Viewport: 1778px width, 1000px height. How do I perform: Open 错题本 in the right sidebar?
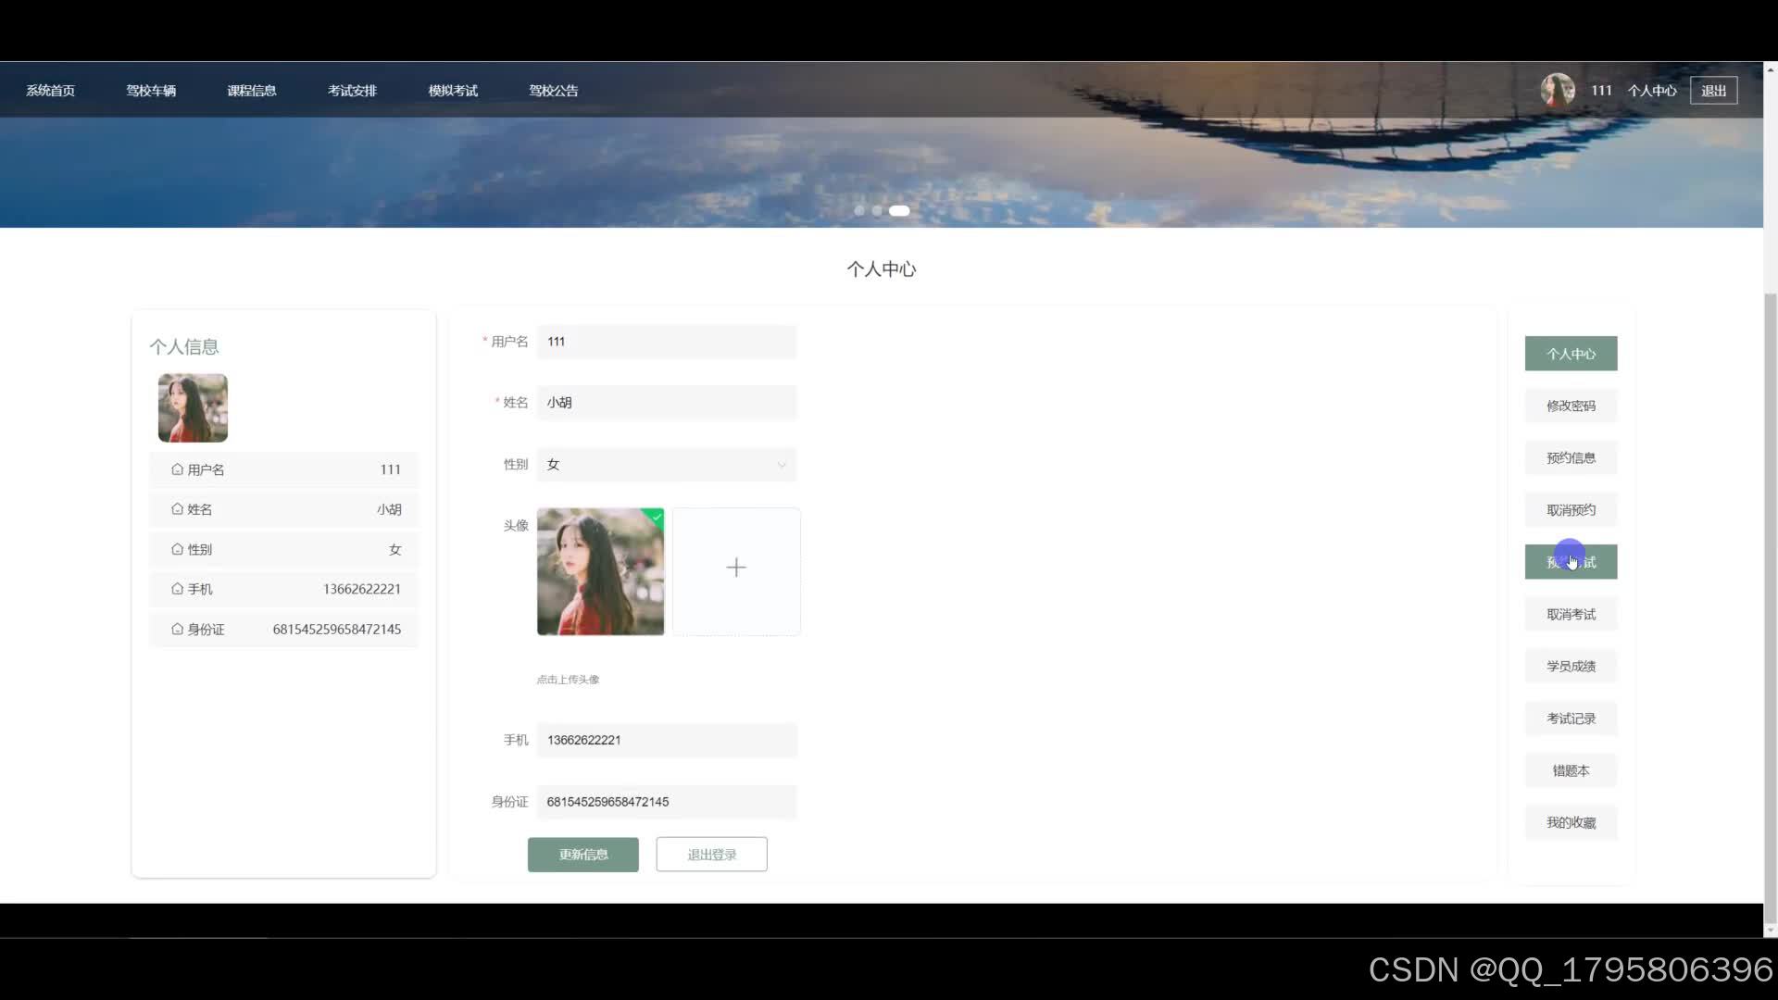[x=1571, y=770]
